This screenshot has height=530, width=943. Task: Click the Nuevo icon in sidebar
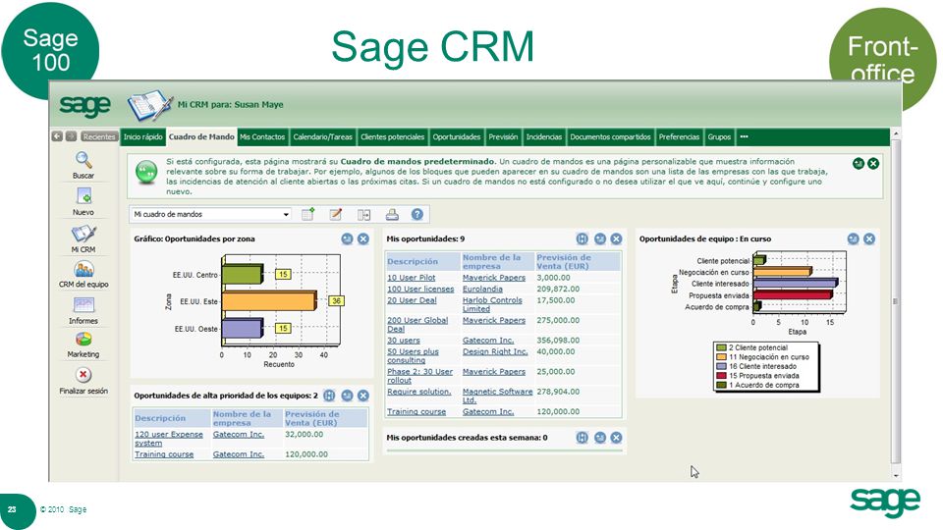[x=83, y=196]
